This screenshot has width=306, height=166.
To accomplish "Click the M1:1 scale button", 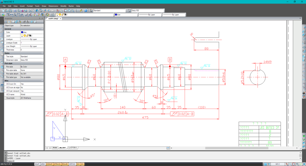I will point(277,164).
